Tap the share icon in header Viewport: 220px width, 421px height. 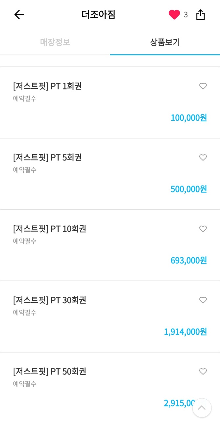pos(201,15)
